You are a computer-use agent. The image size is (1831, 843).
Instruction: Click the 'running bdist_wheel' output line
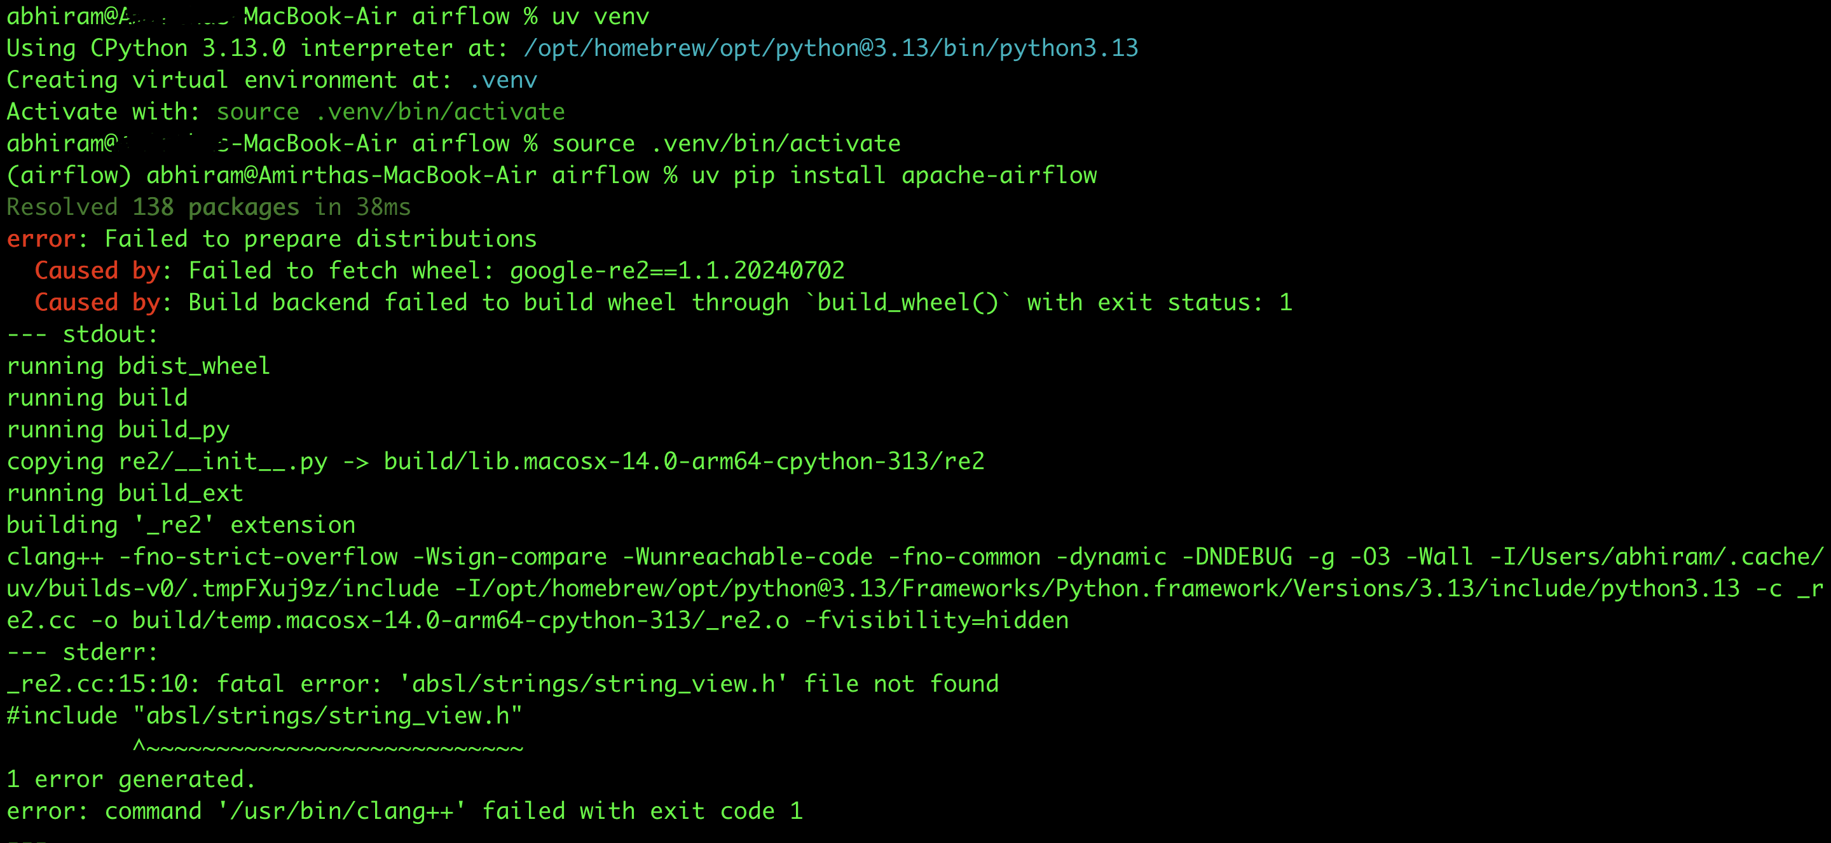tap(138, 367)
